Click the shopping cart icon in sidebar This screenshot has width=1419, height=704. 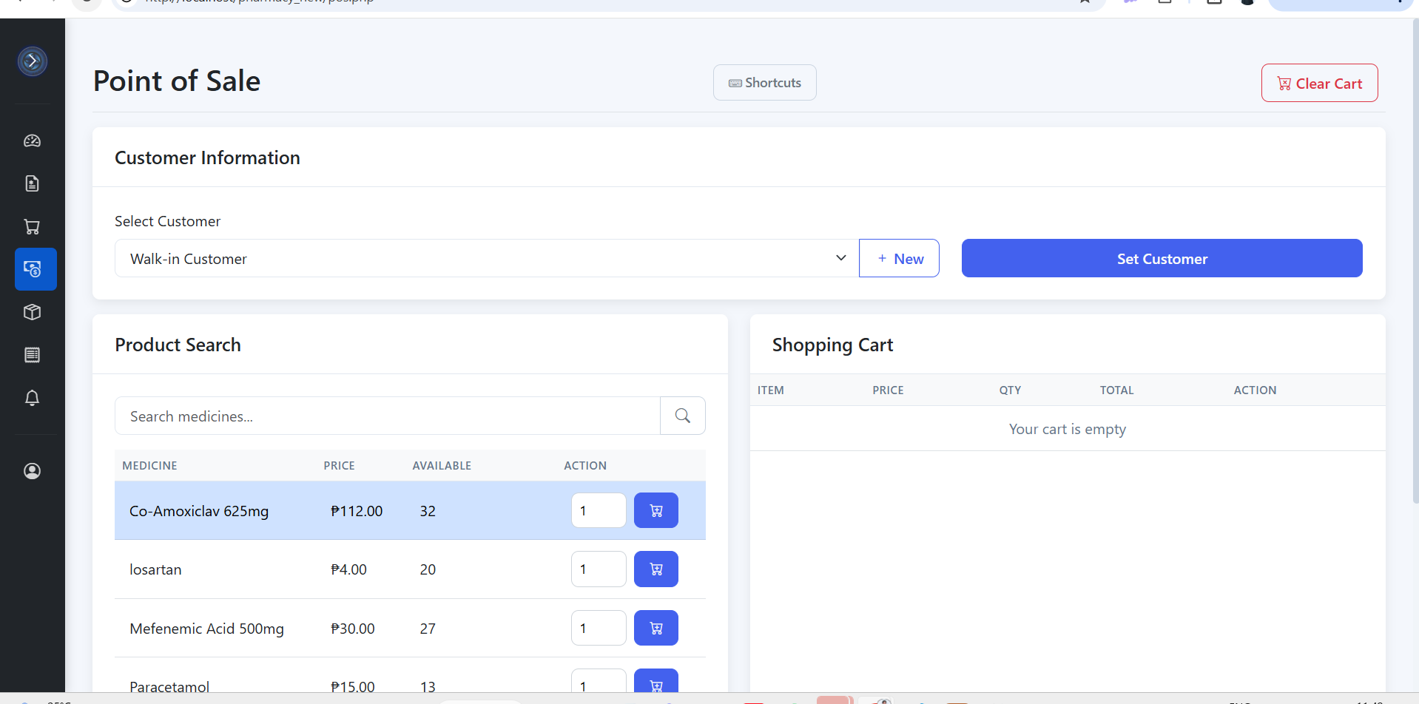pos(32,227)
